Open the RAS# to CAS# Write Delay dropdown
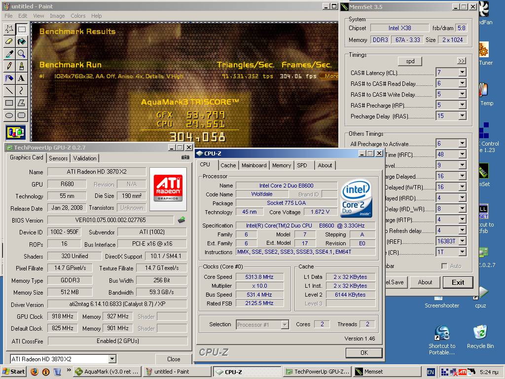The height and width of the screenshot is (379, 505). (x=462, y=94)
